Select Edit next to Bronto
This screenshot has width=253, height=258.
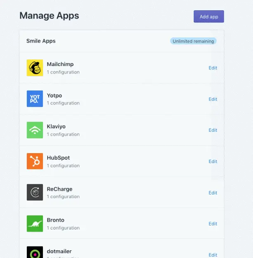tap(213, 224)
